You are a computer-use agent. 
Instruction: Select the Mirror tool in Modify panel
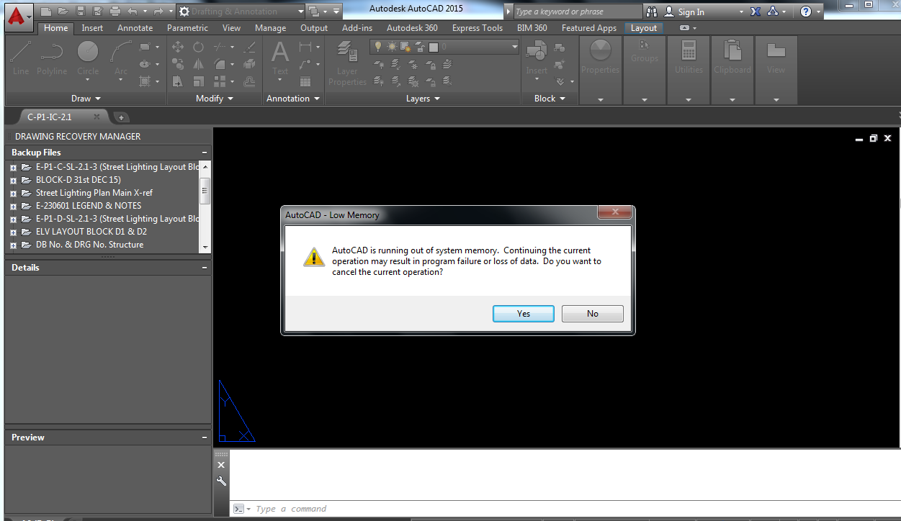point(198,64)
